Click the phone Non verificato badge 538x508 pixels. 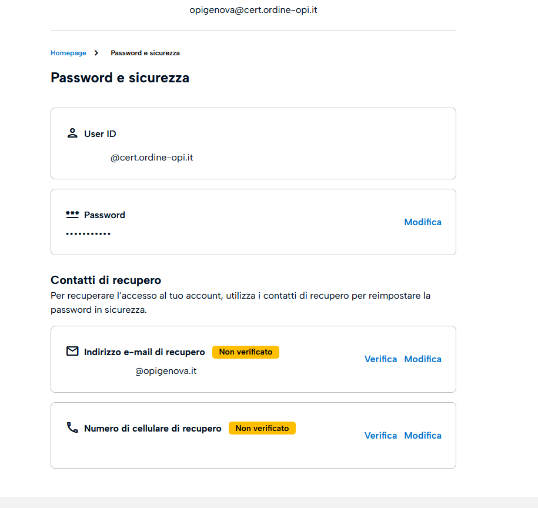(262, 428)
